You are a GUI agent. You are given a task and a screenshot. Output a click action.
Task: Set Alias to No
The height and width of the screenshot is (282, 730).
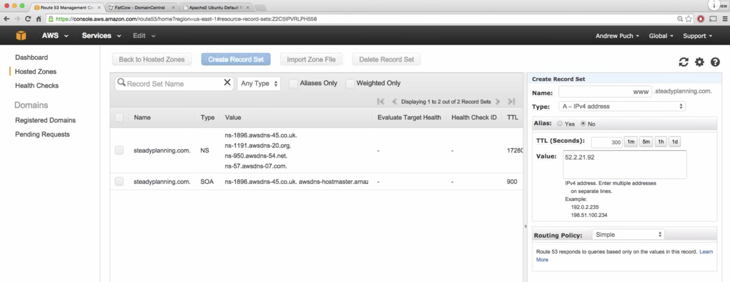pos(583,123)
